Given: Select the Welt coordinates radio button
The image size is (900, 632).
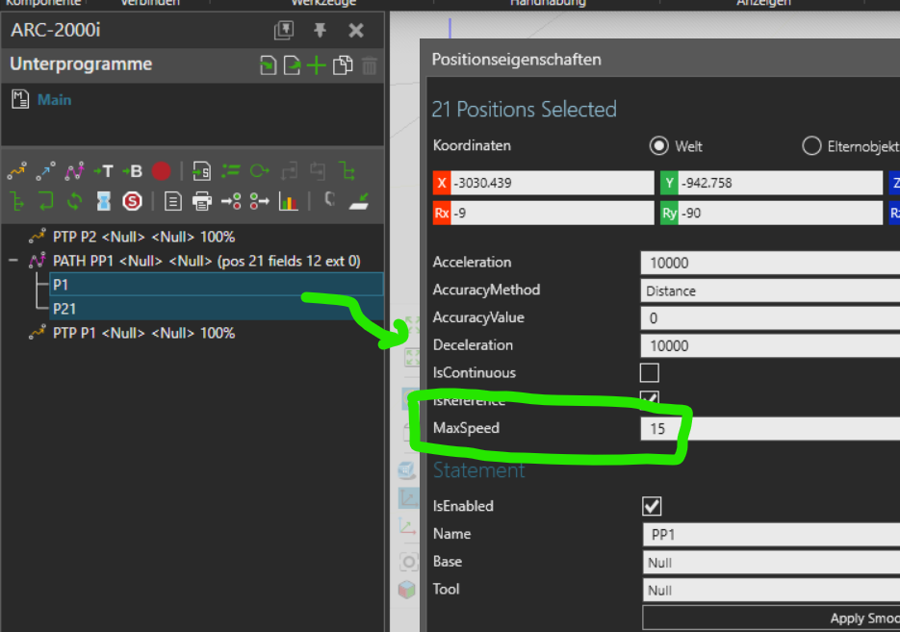Looking at the screenshot, I should [659, 145].
